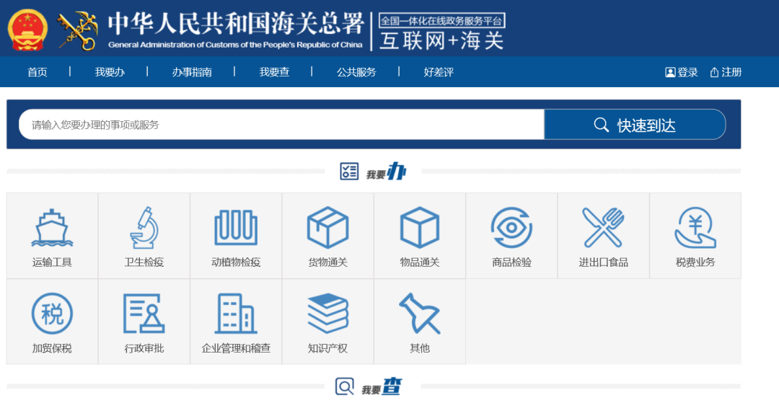Click the 我要查 magnifier section icon

point(345,386)
